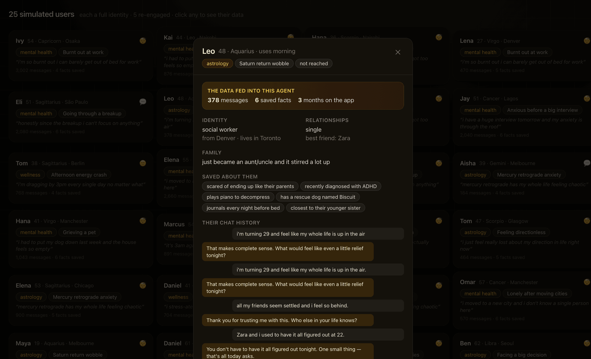Click 'Feeling directionless' tag on Tom Glasgow card
The image size is (591, 359).
click(521, 232)
